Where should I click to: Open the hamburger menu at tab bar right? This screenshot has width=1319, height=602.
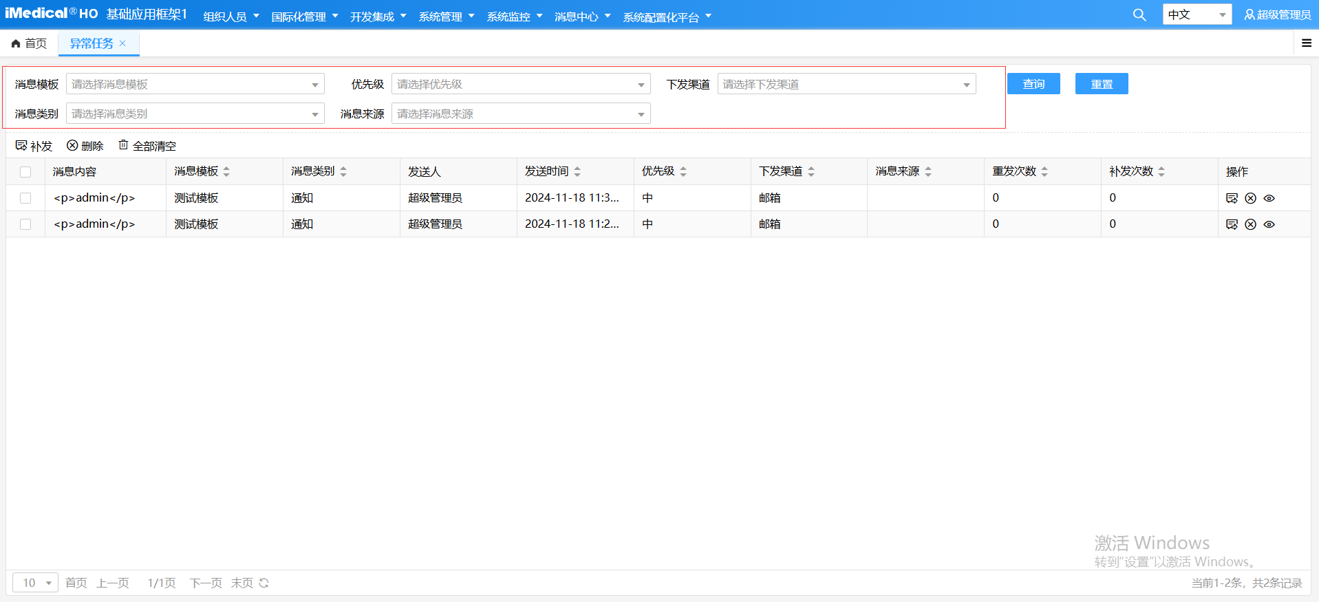pos(1306,43)
